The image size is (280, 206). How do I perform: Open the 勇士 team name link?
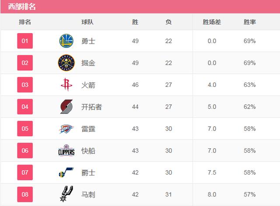[88, 41]
